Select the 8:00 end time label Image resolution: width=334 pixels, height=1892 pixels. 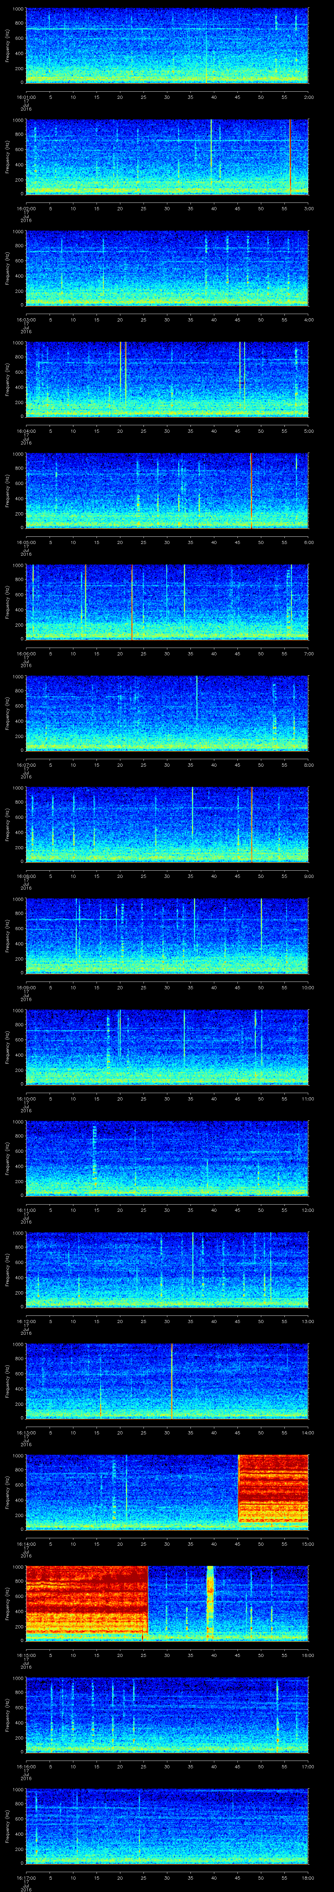308,765
